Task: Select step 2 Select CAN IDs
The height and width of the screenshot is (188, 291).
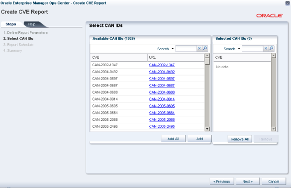Action: coord(18,39)
